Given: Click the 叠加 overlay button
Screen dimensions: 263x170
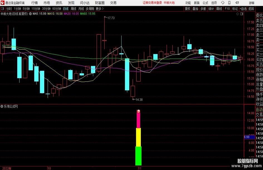Looking at the screenshot, I should 195,9.
